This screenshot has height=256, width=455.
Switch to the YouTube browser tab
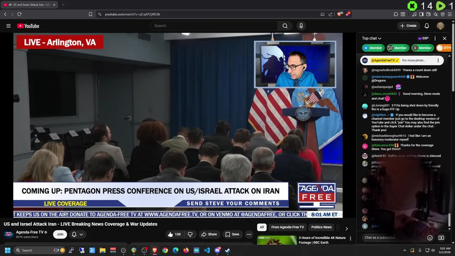tap(30, 5)
